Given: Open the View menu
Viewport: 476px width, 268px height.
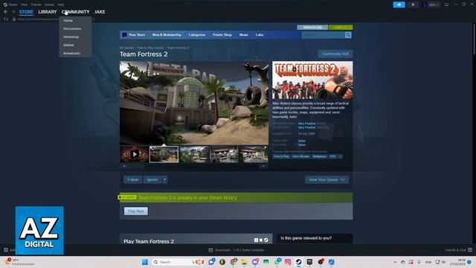Looking at the screenshot, I should click(x=25, y=4).
